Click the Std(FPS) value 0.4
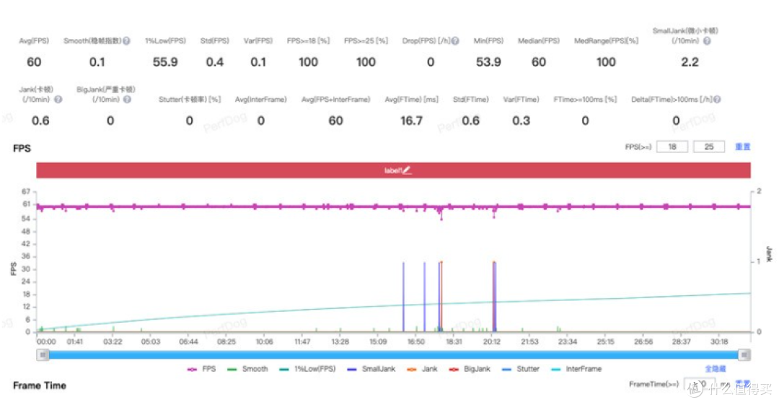Screen dimensions: 779x405 (x=215, y=62)
